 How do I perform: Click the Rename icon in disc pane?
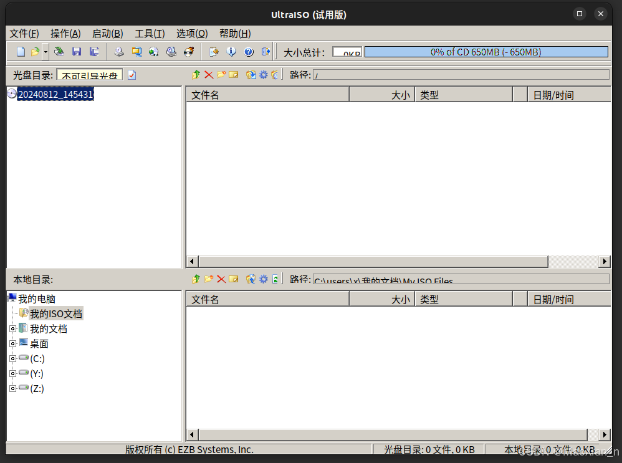(x=234, y=75)
